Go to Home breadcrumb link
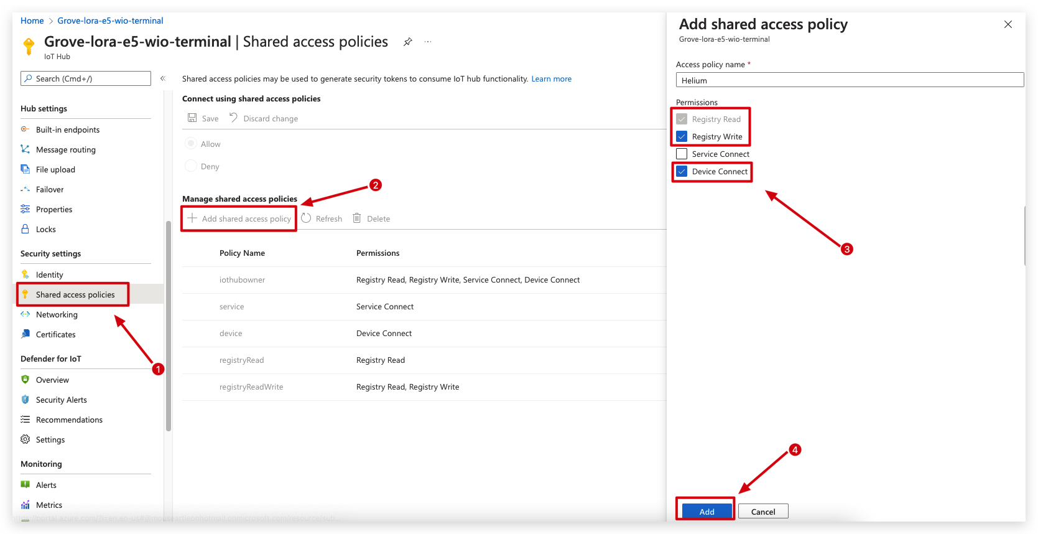1038x534 pixels. (32, 21)
